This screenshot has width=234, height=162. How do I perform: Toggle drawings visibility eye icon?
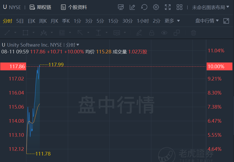click(x=164, y=33)
